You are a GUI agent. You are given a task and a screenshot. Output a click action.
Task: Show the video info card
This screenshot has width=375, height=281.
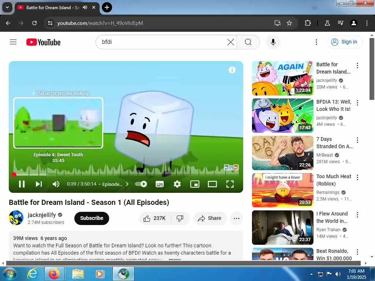tap(232, 70)
